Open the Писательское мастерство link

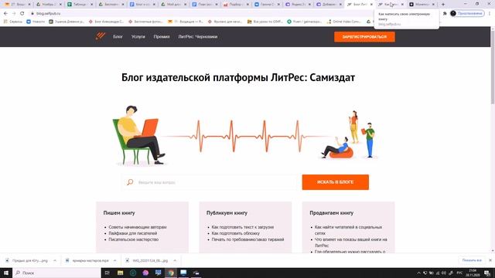[134, 239]
